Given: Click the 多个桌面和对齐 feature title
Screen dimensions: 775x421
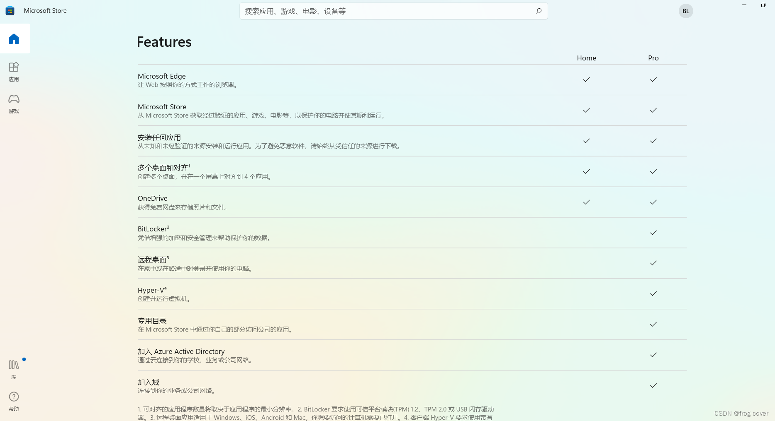Looking at the screenshot, I should tap(164, 168).
